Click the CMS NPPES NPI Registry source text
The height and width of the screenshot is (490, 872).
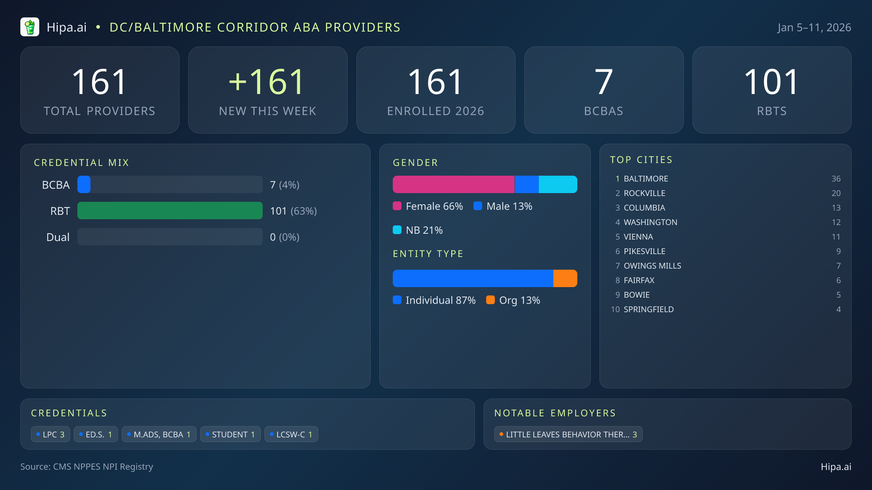pos(87,467)
